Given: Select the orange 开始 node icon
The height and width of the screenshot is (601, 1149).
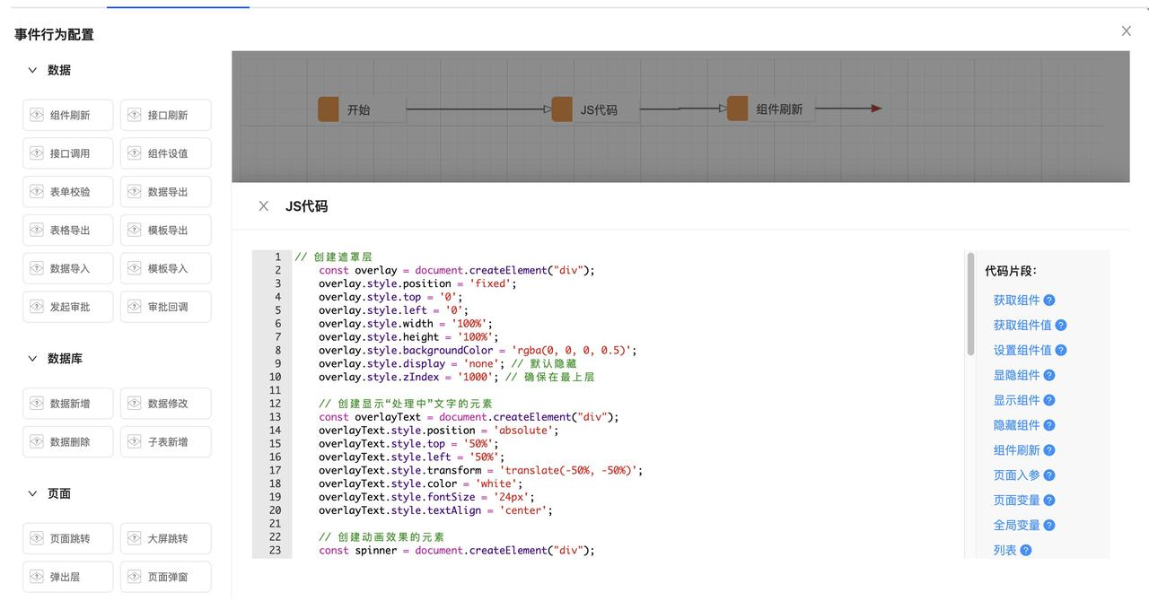Looking at the screenshot, I should [329, 109].
